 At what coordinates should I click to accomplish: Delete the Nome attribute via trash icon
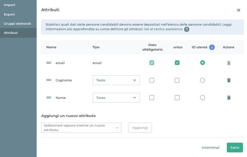pyautogui.click(x=229, y=98)
